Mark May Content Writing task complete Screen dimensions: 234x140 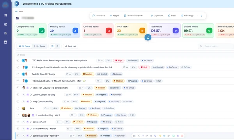pos(18,101)
